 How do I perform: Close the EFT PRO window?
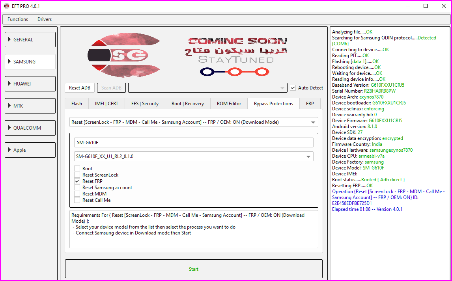point(444,6)
